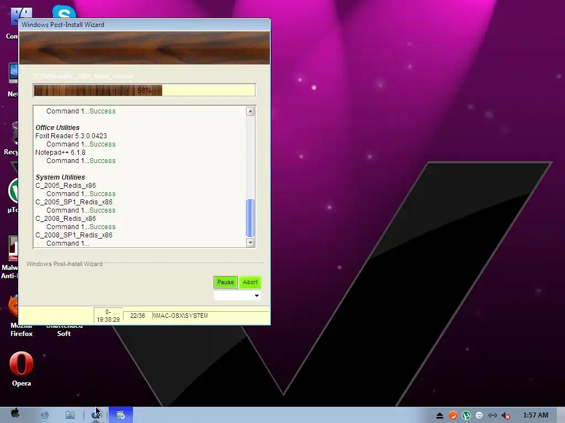Click the orange tray icon

(452, 415)
